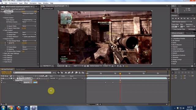Uncheck From Current Time checkbox
Viewport: 196px width, 110px height.
point(172,29)
